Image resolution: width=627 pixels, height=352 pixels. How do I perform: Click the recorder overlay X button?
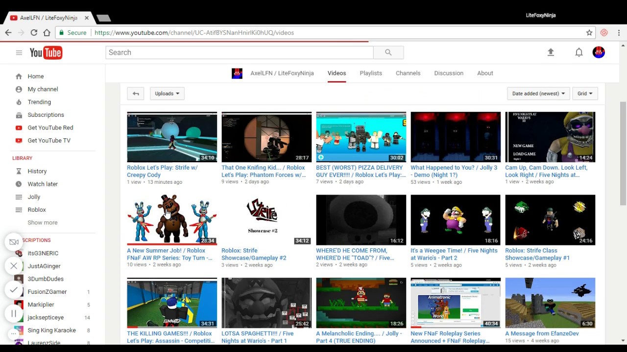pyautogui.click(x=14, y=266)
